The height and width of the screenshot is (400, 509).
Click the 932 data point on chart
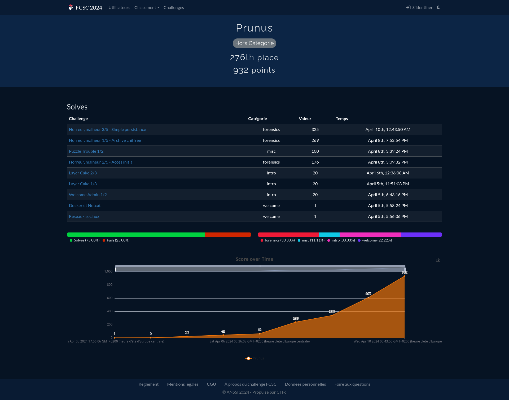click(x=405, y=276)
